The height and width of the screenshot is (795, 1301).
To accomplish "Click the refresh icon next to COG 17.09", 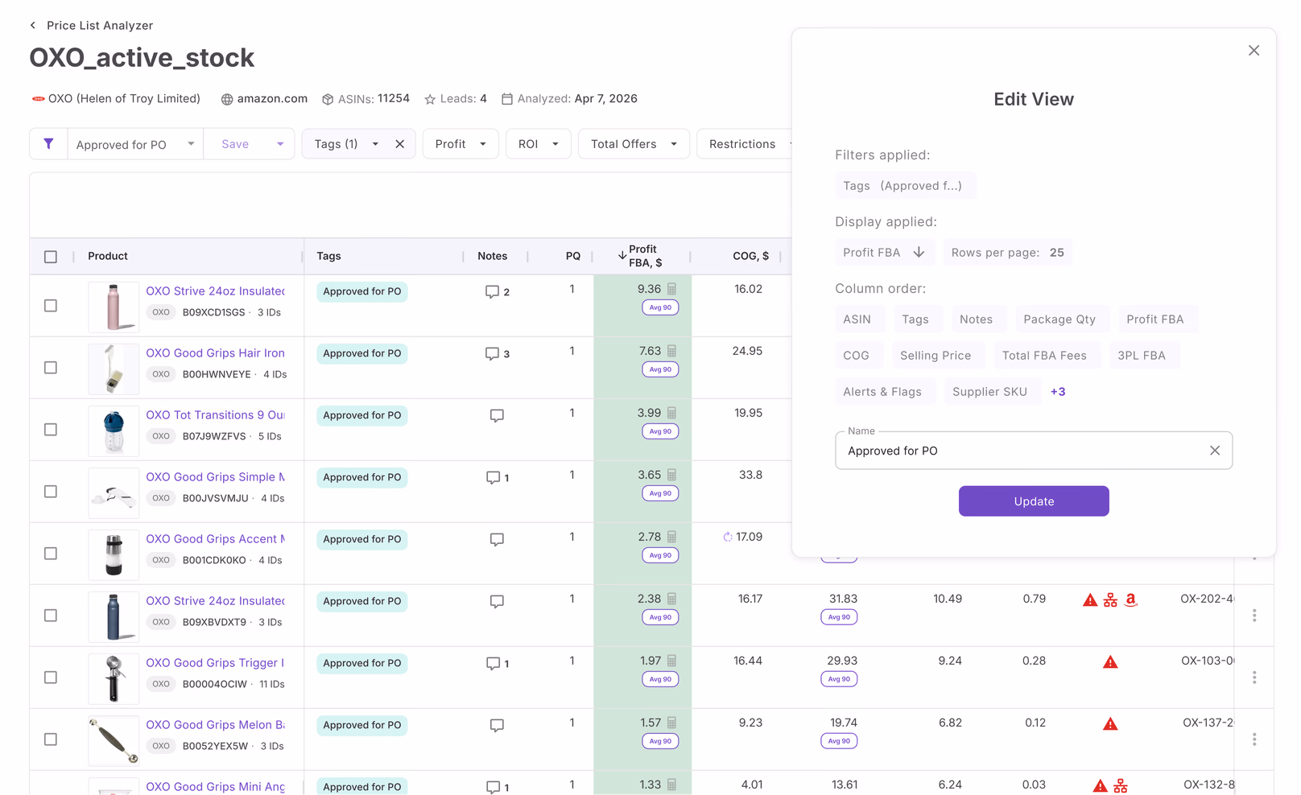I will [x=728, y=537].
